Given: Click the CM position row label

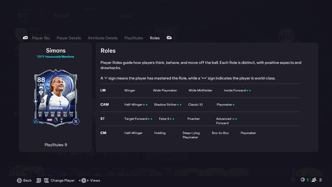Looking at the screenshot, I should click(103, 133).
